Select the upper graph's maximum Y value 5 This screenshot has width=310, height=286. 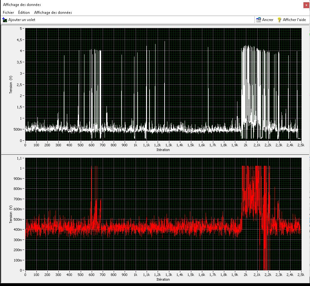pyautogui.click(x=21, y=29)
